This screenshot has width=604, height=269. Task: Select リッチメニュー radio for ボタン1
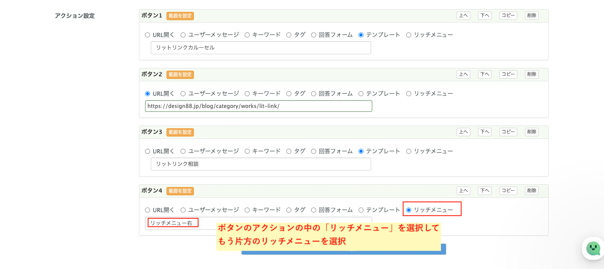[409, 35]
